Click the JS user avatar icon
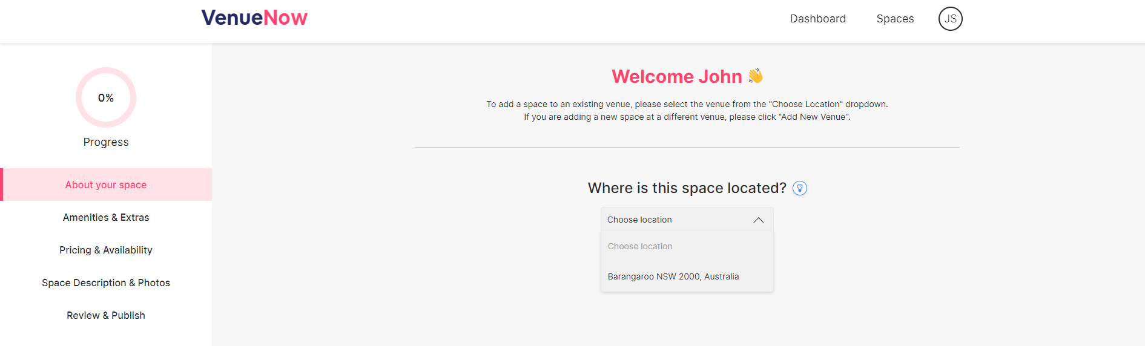The width and height of the screenshot is (1145, 346). coord(950,19)
